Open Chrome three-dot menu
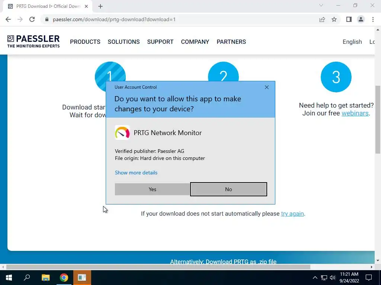Screen dimensions: 381x285 [x=373, y=19]
